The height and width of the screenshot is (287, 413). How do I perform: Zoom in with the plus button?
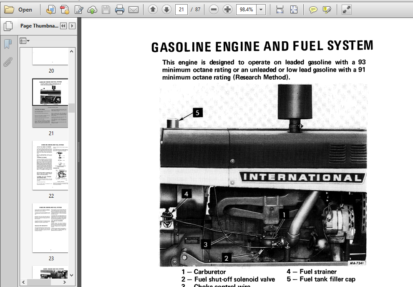point(227,10)
